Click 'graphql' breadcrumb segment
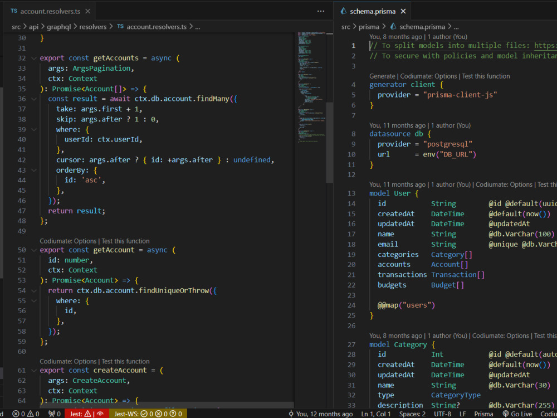Viewport: 557px width, 418px height. [x=59, y=27]
